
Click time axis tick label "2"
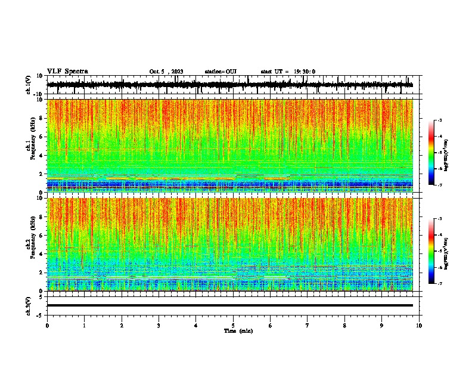122,326
